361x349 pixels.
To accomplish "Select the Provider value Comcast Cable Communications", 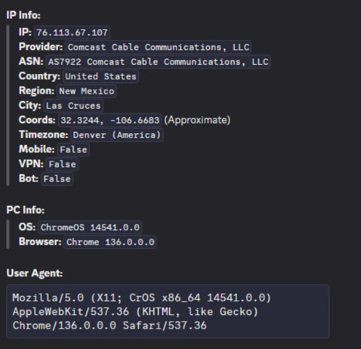I will (158, 47).
